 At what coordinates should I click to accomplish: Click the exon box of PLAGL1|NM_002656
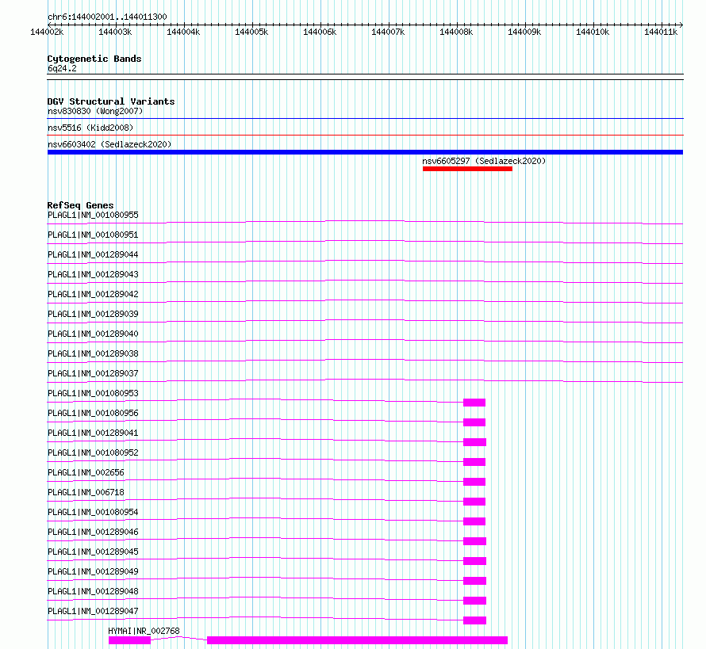(474, 482)
